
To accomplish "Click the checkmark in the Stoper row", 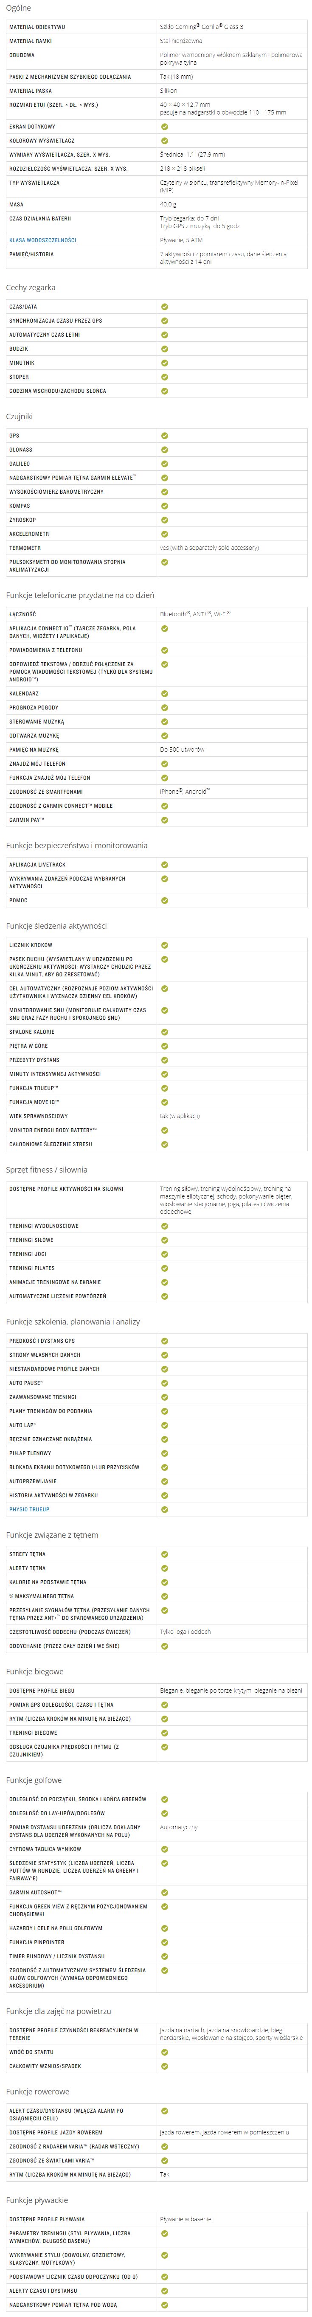I will pyautogui.click(x=164, y=377).
